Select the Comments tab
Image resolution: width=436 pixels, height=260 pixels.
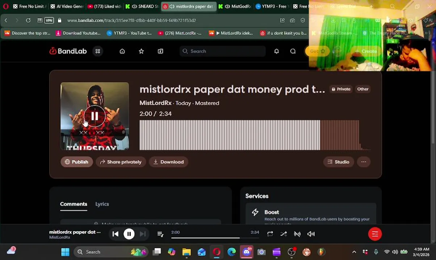[74, 204]
